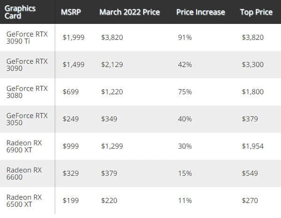Viewport: 281px width, 218px height.
Task: Select the GeForce RTX 3080 row label
Action: (27, 92)
